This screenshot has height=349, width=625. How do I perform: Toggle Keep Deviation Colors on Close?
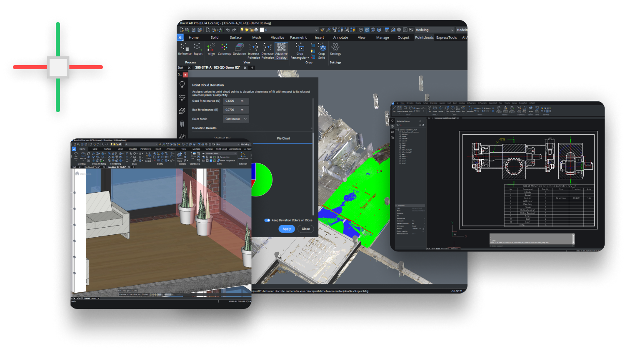click(x=267, y=220)
